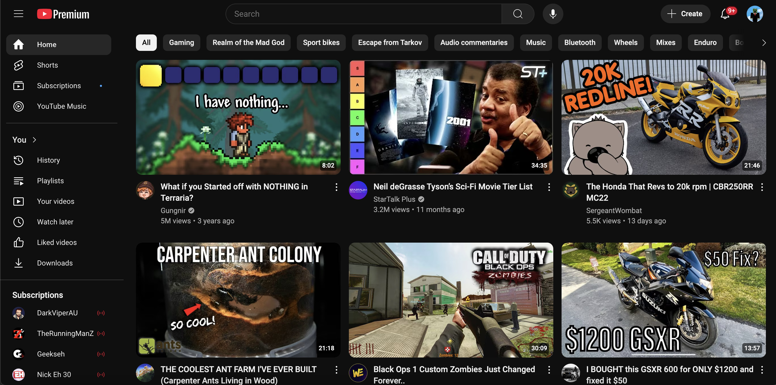Screen dimensions: 776x385
Task: Open TheRunningManZ subscription channel
Action: pyautogui.click(x=59, y=334)
